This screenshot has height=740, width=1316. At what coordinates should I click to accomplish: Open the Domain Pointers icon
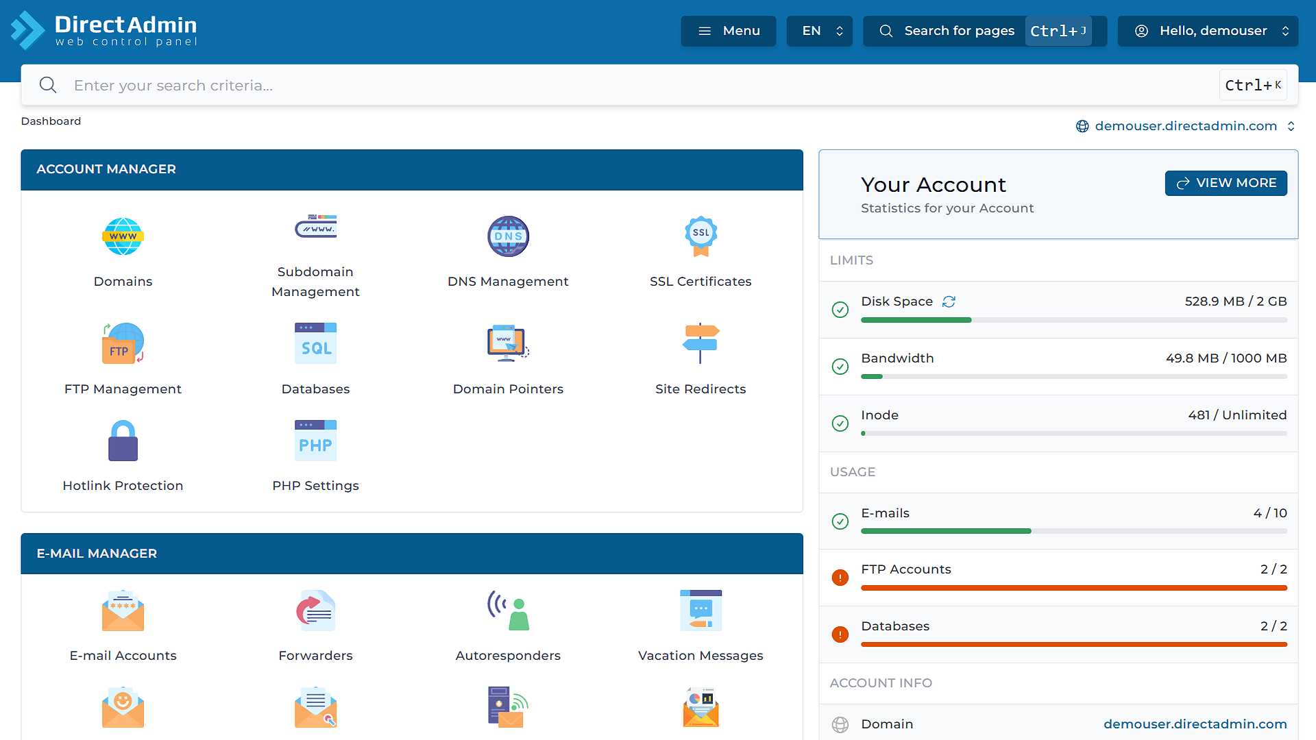(508, 343)
